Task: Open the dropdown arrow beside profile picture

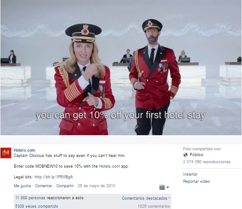Action: pos(167,187)
